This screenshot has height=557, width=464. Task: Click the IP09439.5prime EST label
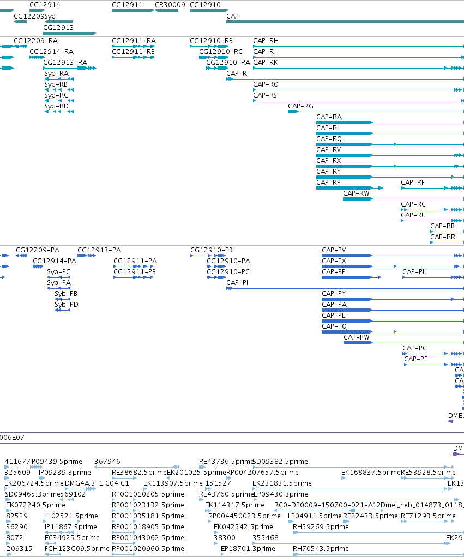[x=56, y=461]
